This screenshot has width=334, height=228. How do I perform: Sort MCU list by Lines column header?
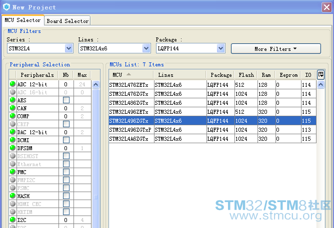tap(180, 75)
